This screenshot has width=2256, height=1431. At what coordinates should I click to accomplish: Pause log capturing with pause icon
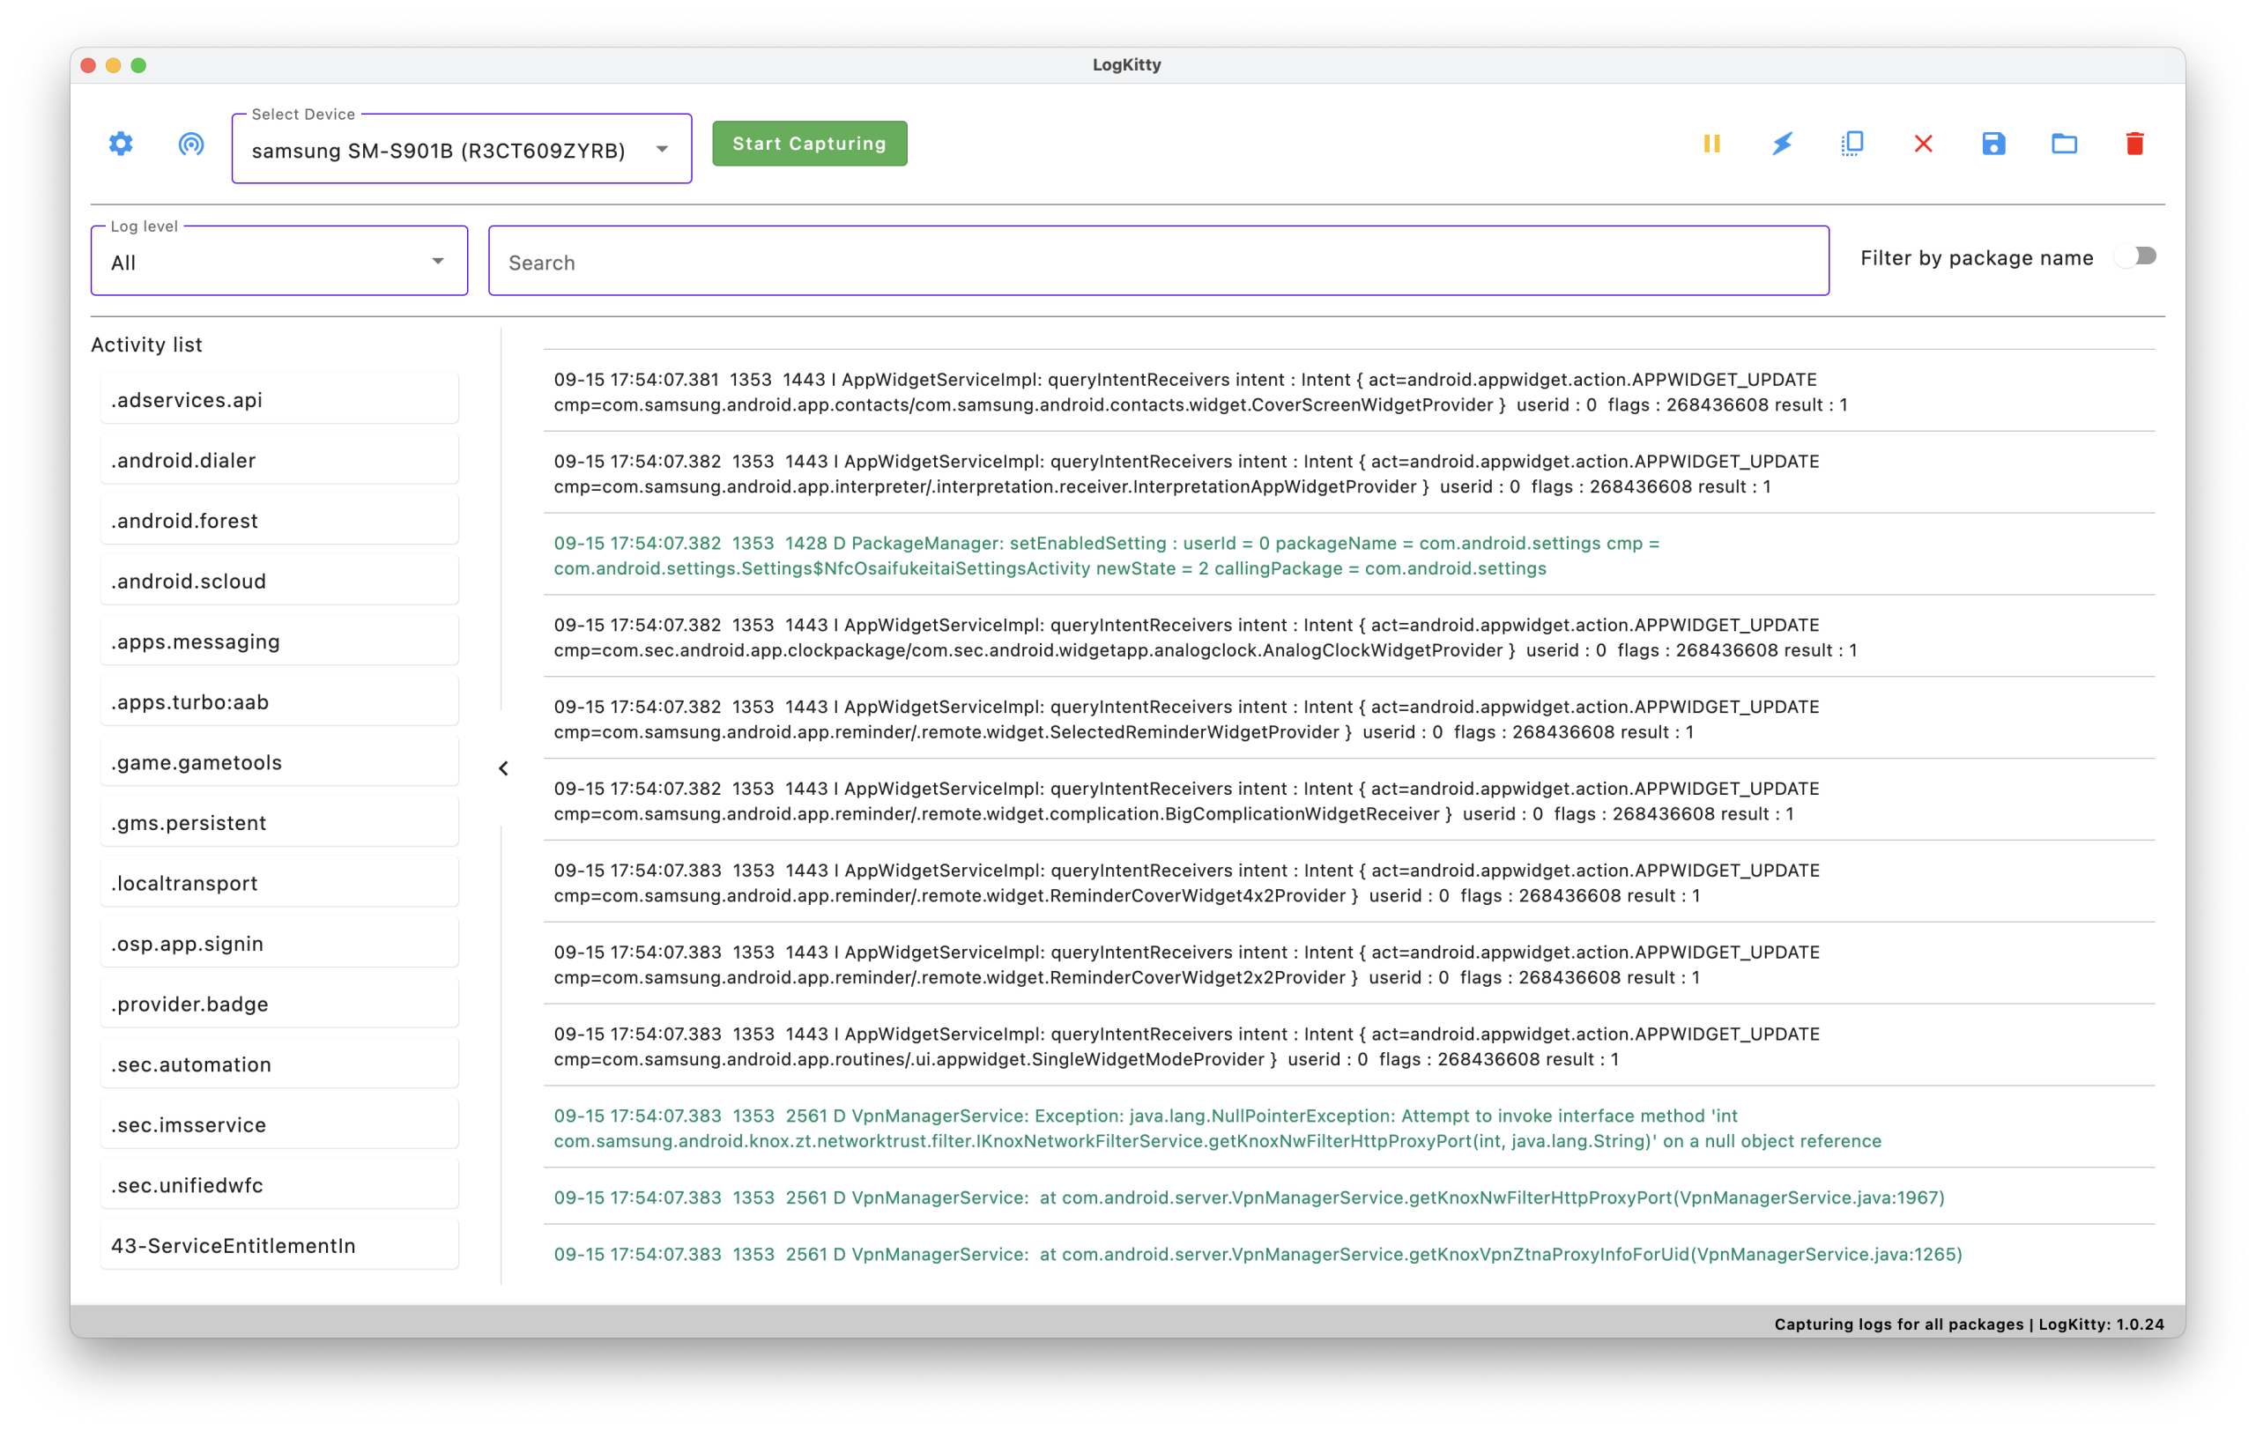tap(1711, 144)
